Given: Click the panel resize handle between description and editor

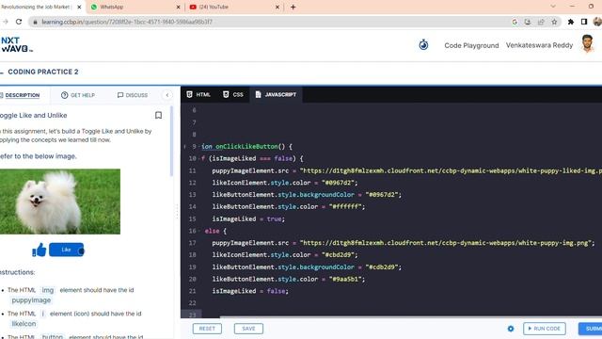Looking at the screenshot, I should [177, 211].
